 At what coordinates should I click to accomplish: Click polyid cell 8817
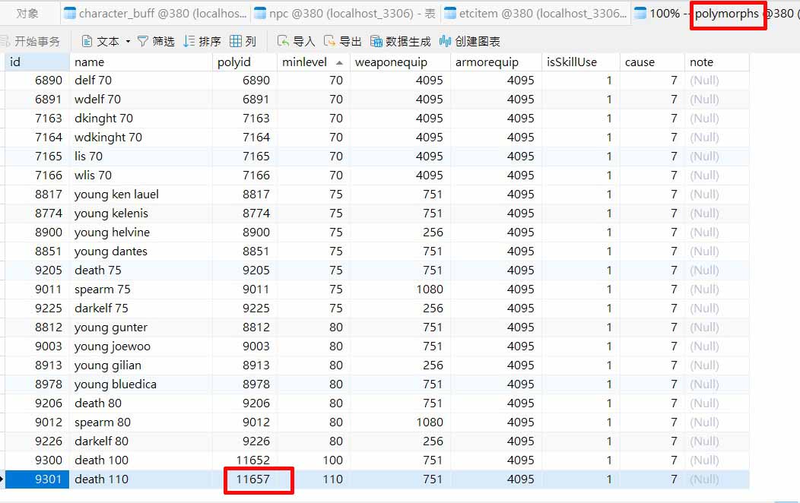(x=245, y=195)
